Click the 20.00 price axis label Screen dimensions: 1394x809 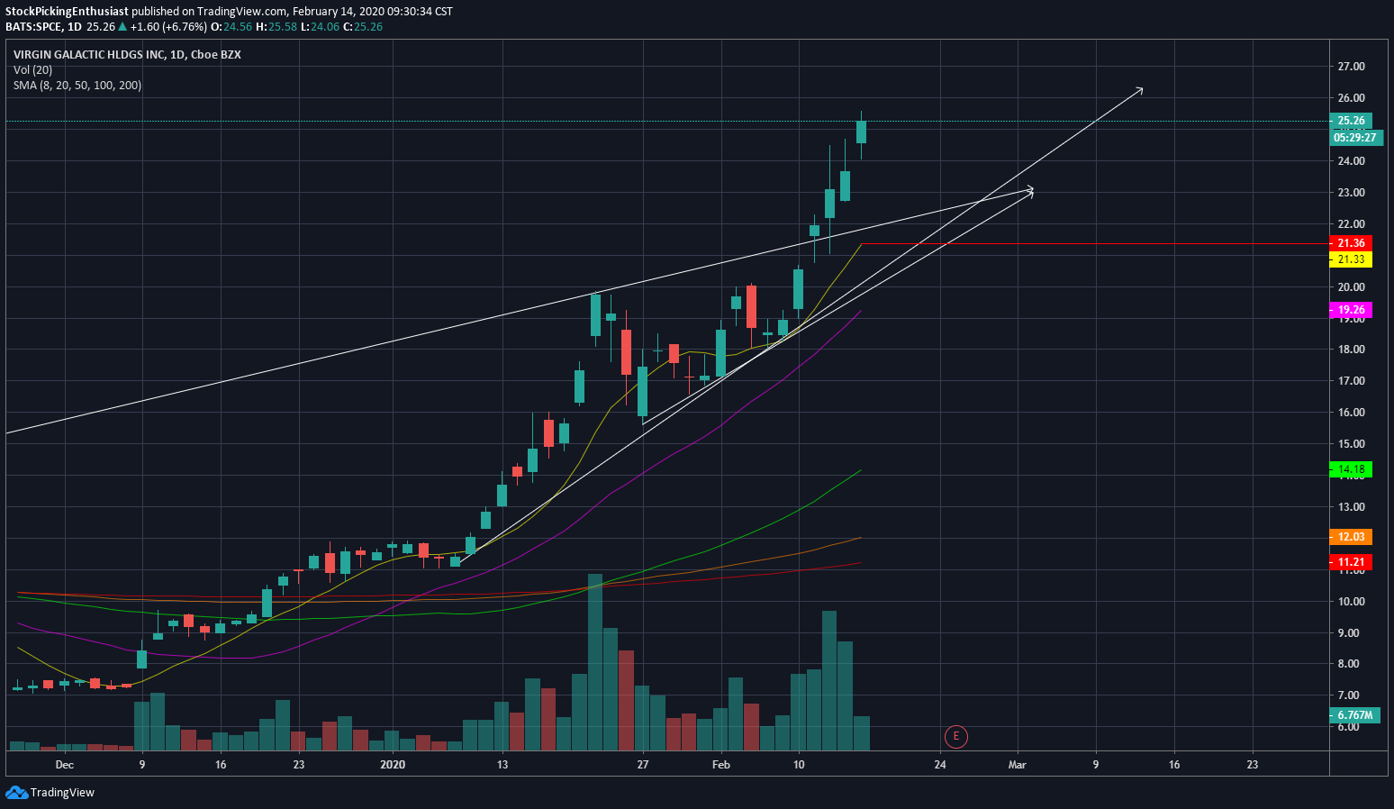(1351, 287)
